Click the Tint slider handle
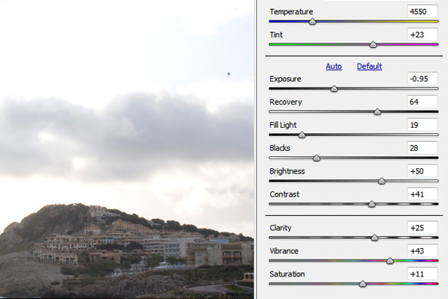This screenshot has height=299, width=448. click(x=373, y=45)
